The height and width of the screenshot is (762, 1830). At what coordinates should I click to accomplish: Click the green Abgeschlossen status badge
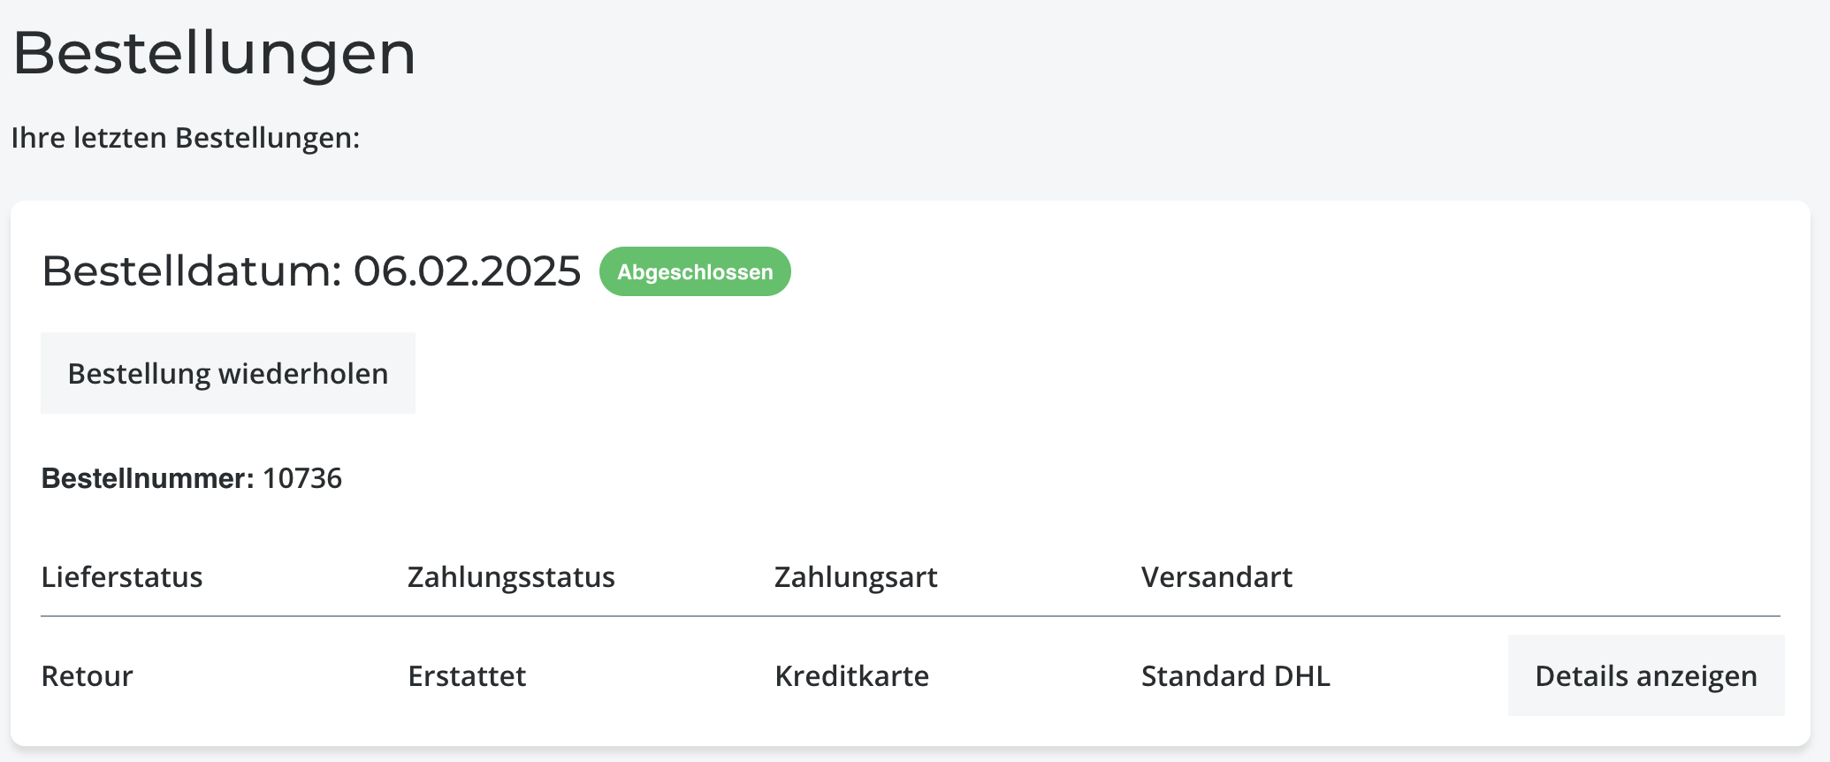[695, 271]
